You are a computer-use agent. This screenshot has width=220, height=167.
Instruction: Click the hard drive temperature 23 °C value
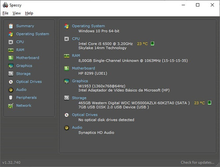click(199, 103)
